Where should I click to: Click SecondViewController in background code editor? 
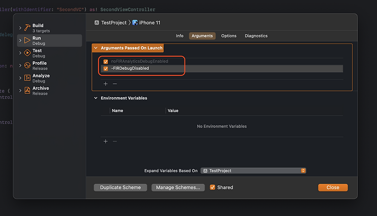128,10
